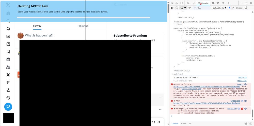254x126 pixels.
Task: Click Copilot explain icon on the POST error
Action: pyautogui.click(x=245, y=101)
